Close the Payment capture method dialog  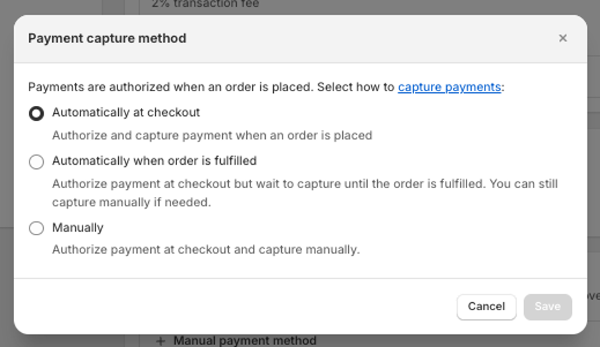[562, 38]
